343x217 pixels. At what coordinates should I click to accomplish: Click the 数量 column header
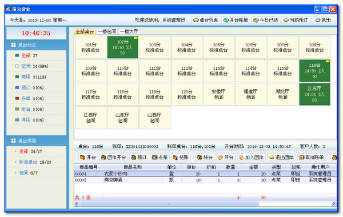pos(230,167)
